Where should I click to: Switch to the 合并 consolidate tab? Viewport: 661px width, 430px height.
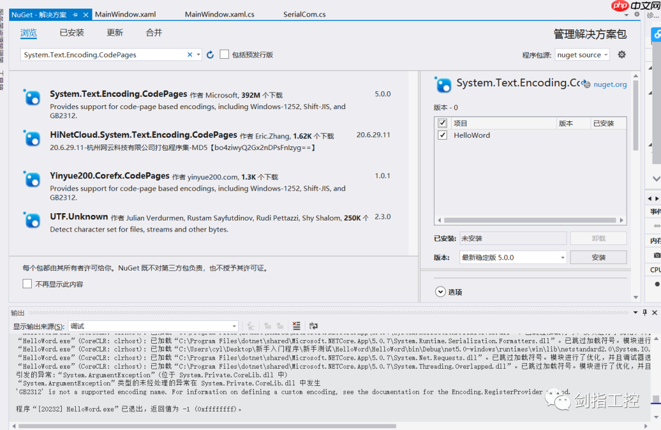click(154, 33)
